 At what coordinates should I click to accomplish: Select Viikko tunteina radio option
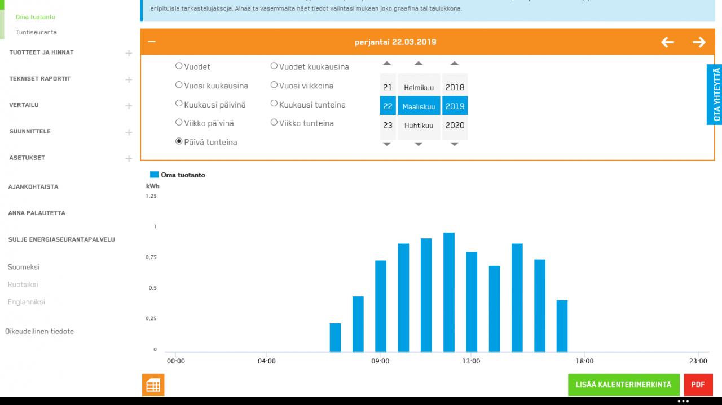tap(274, 122)
